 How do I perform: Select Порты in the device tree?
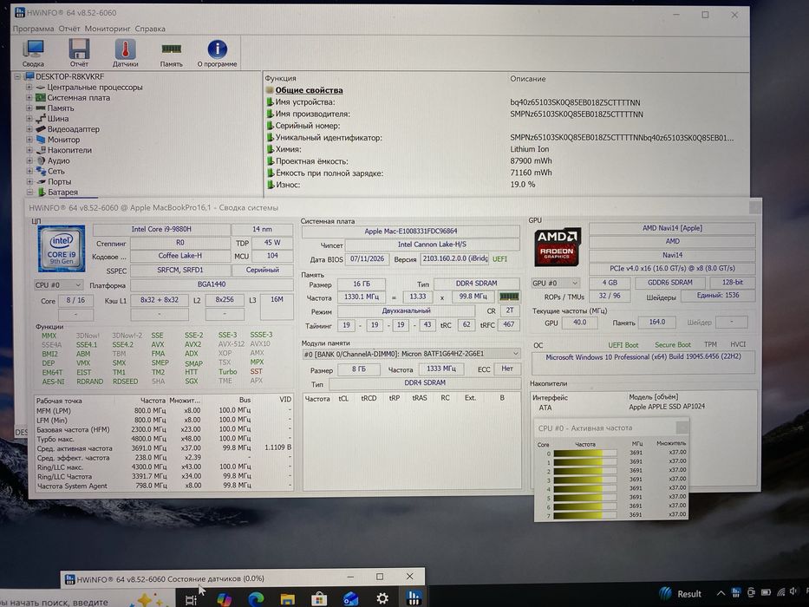coord(59,182)
